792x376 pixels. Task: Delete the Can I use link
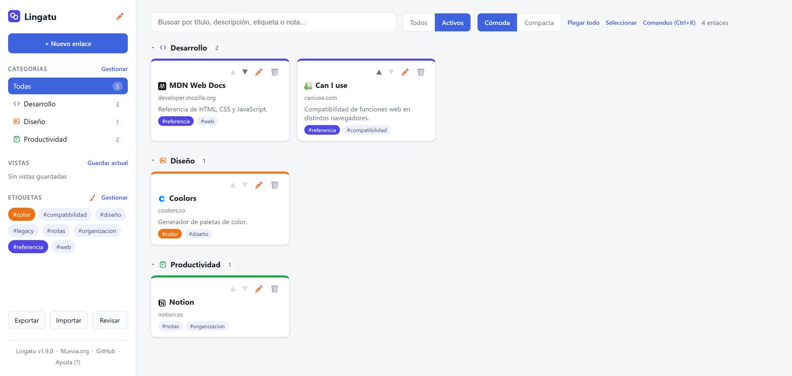(421, 72)
